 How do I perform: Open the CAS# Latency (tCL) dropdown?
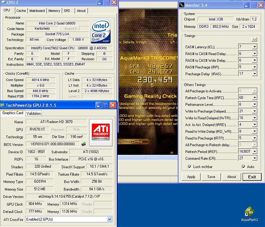(254, 47)
